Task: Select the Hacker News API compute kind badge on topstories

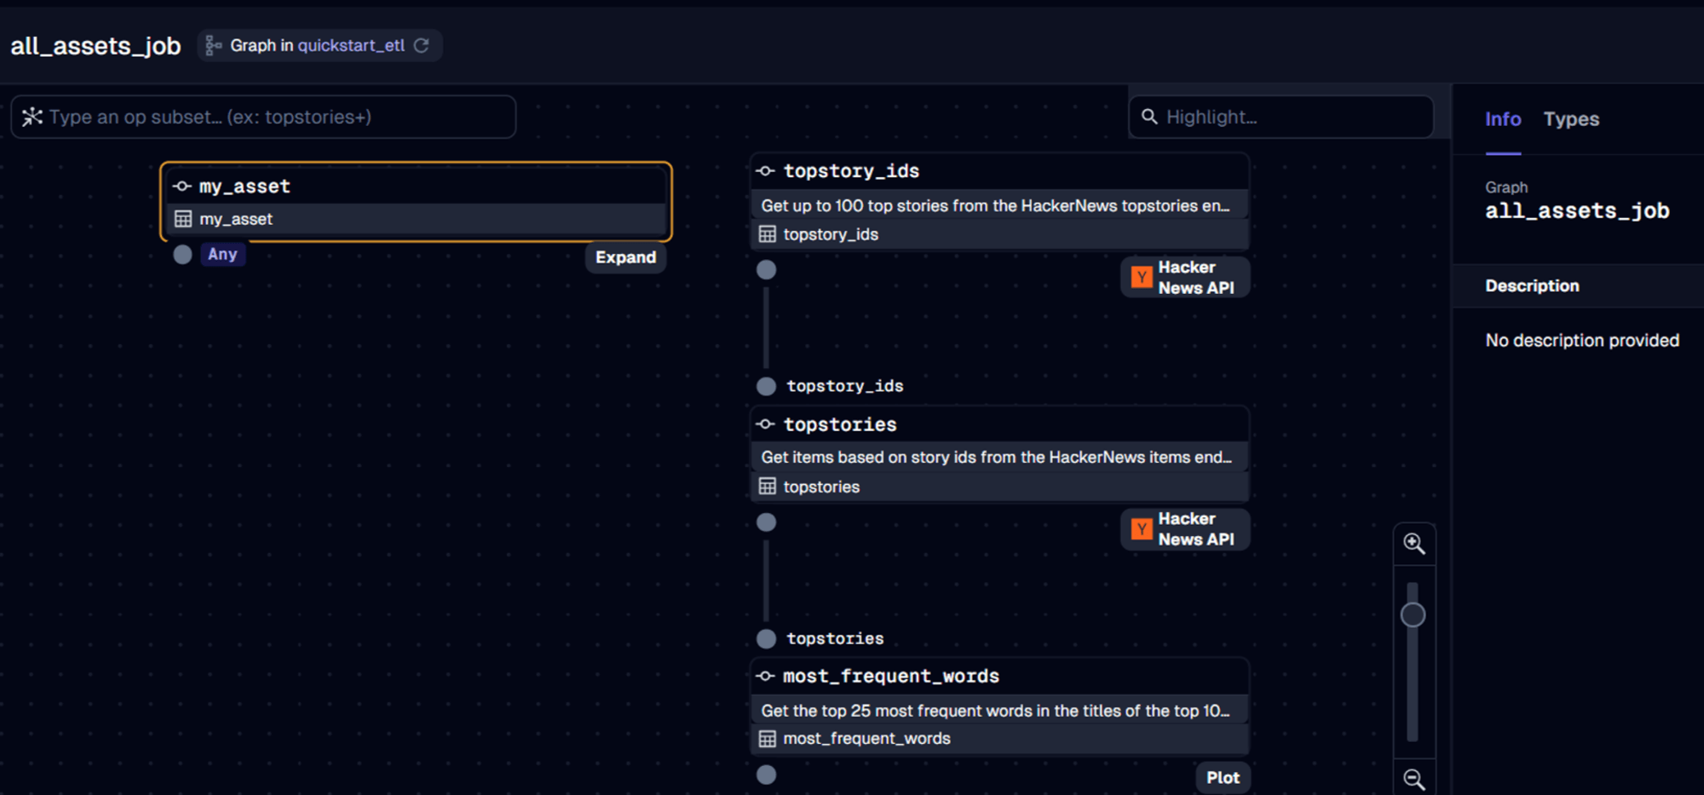Action: click(x=1184, y=529)
